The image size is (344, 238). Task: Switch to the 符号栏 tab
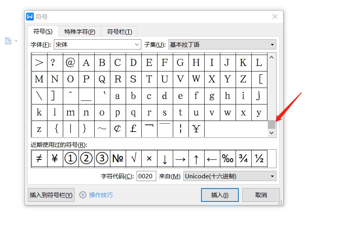pyautogui.click(x=119, y=31)
